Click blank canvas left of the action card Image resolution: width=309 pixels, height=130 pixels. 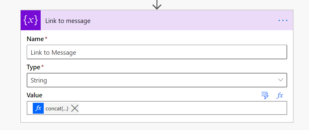(10, 67)
